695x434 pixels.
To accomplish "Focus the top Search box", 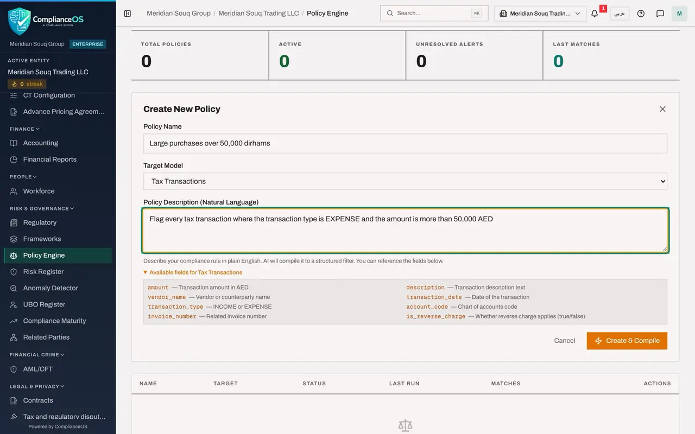I will (434, 14).
